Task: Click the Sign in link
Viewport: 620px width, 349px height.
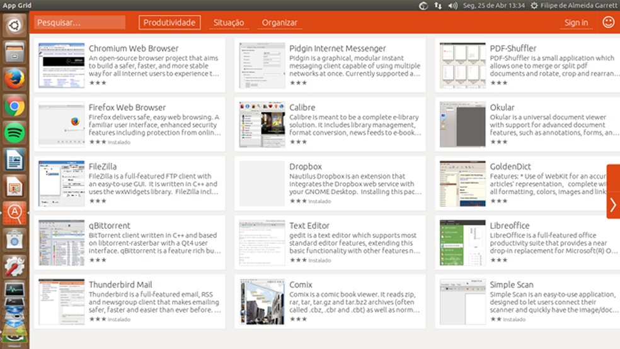Action: (x=576, y=23)
